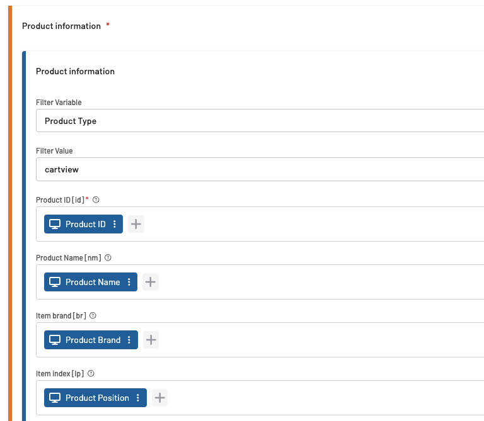Open the Product ID chip options menu
This screenshot has height=421, width=484.
point(115,224)
